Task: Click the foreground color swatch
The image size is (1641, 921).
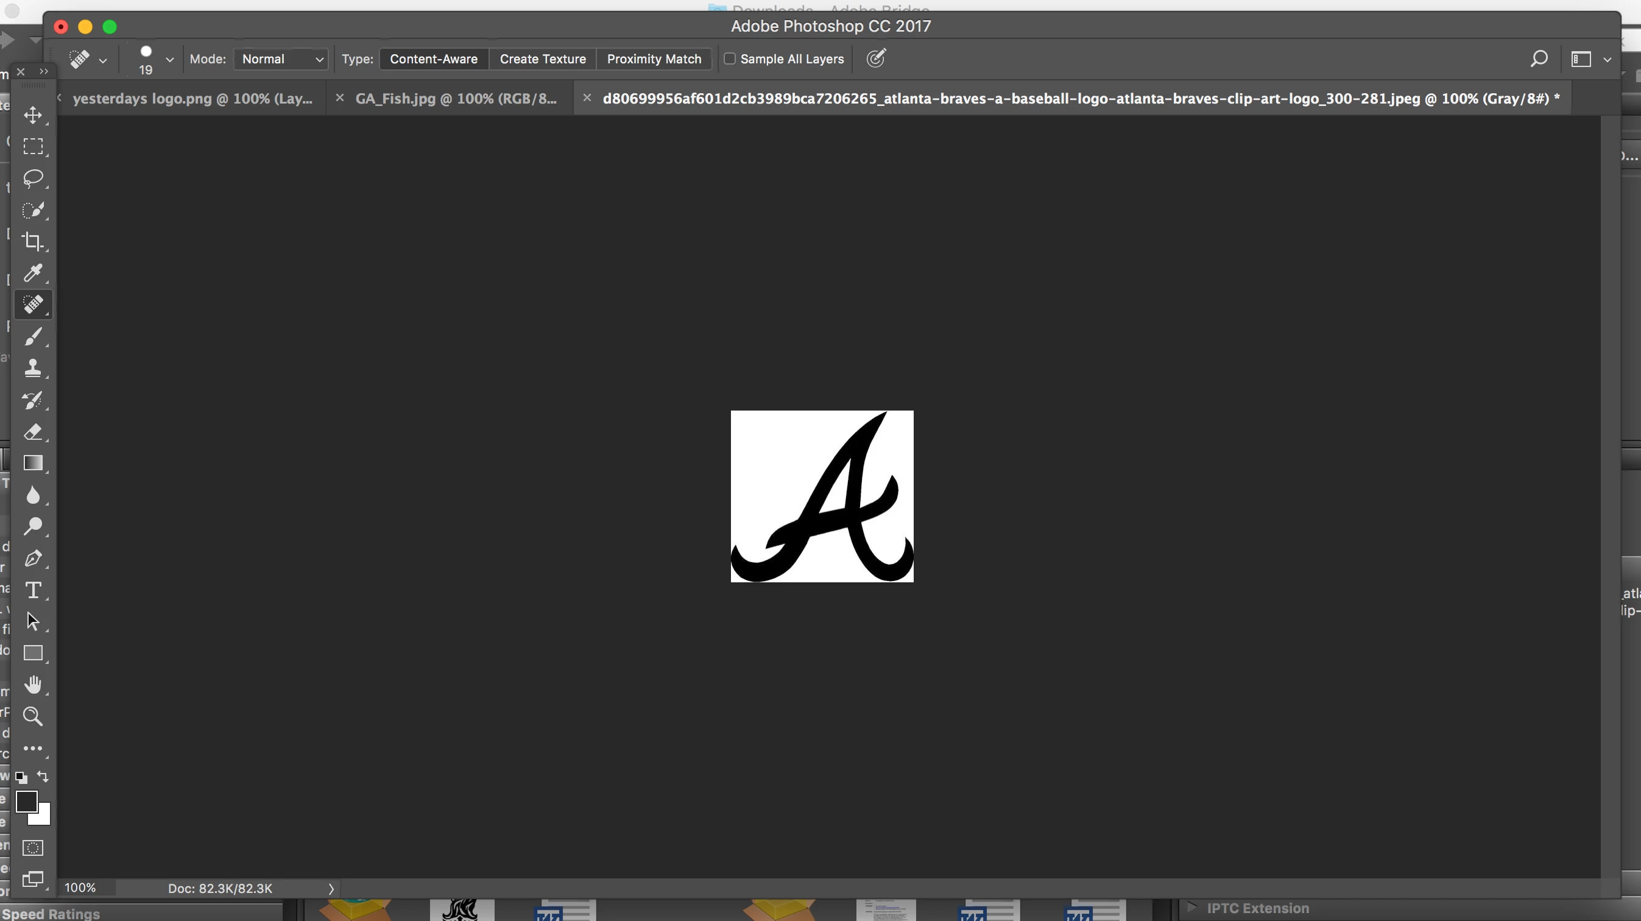Action: [x=26, y=801]
